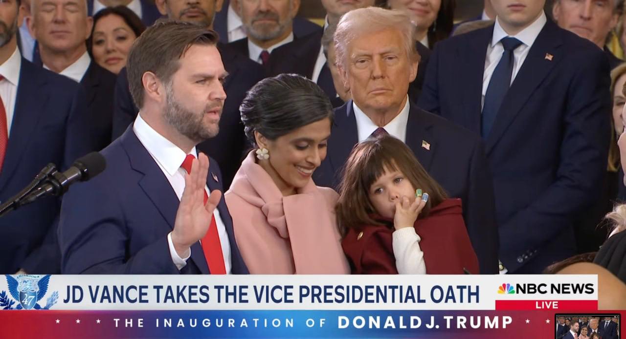This screenshot has width=626, height=339.
Task: Click 'THE INAUGURATION OF' banner text
Action: 204,323
